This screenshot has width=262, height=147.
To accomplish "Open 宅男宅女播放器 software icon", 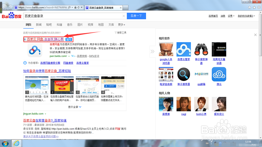I will pyautogui.click(x=219, y=49).
